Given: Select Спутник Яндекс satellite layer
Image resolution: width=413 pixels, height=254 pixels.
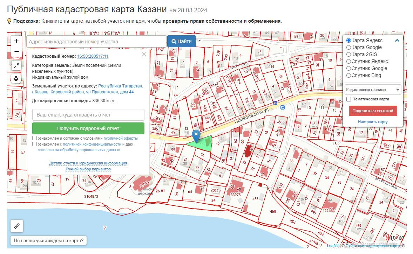Looking at the screenshot, I should [x=348, y=61].
